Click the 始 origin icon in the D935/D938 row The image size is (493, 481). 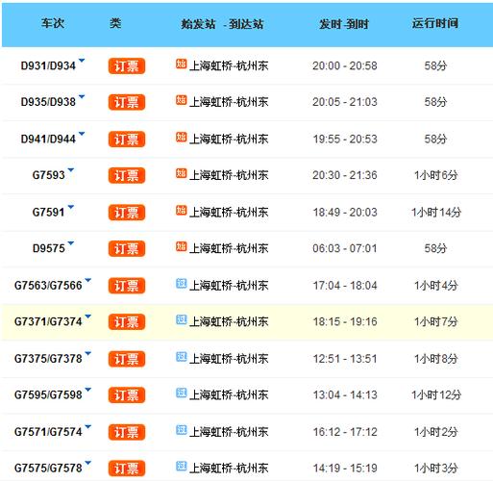pyautogui.click(x=181, y=100)
